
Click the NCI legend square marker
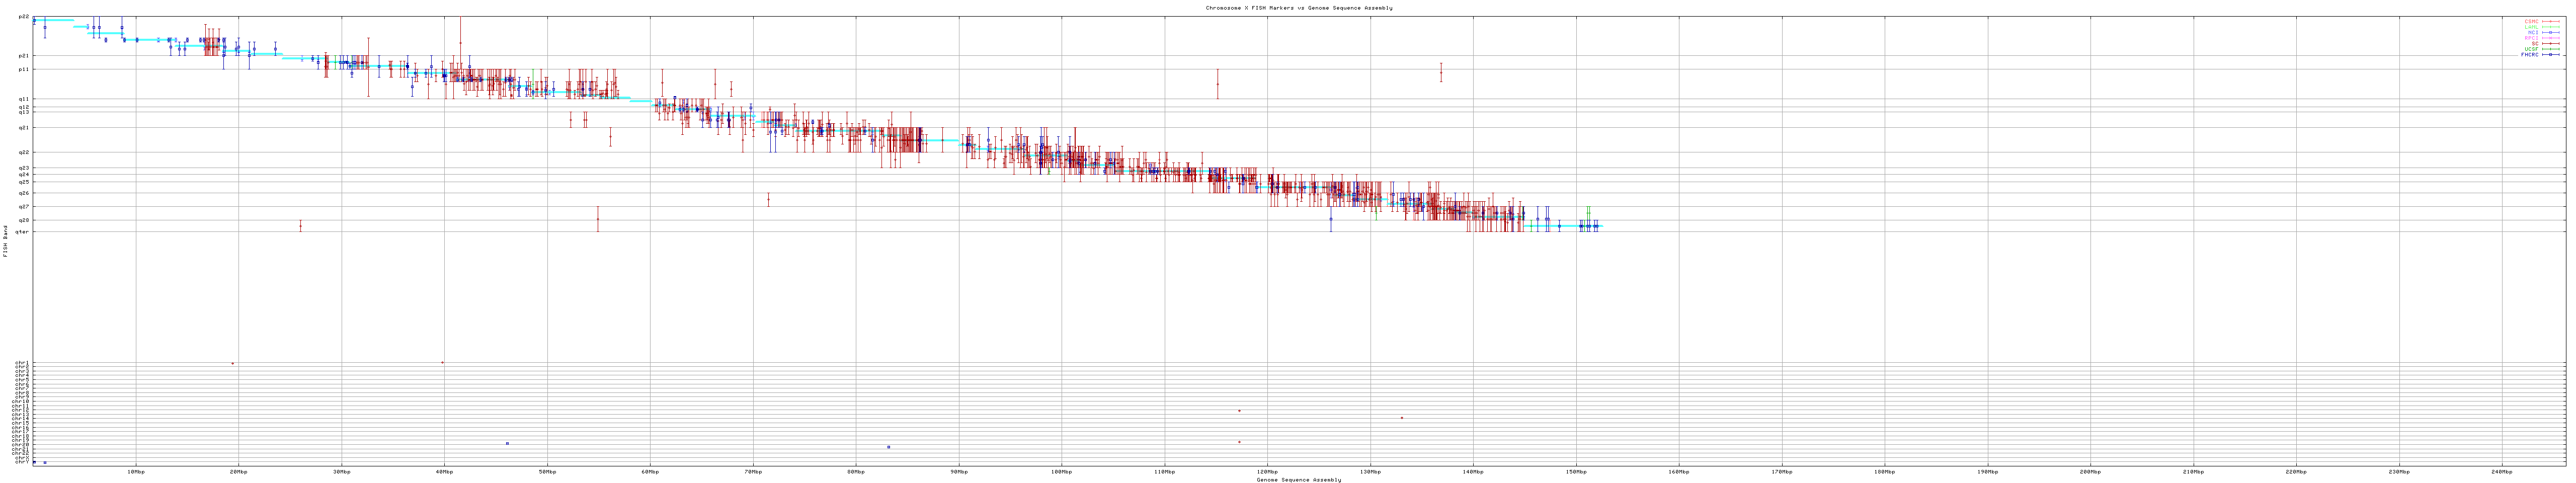point(2551,32)
